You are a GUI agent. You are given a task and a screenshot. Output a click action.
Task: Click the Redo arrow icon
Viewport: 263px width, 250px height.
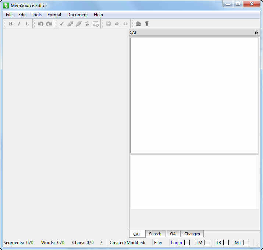tap(49, 24)
